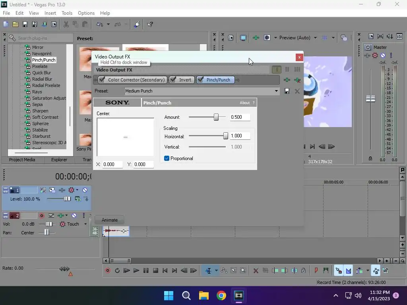Open the Touch automation mode dropdown
This screenshot has width=407, height=305.
85,224
